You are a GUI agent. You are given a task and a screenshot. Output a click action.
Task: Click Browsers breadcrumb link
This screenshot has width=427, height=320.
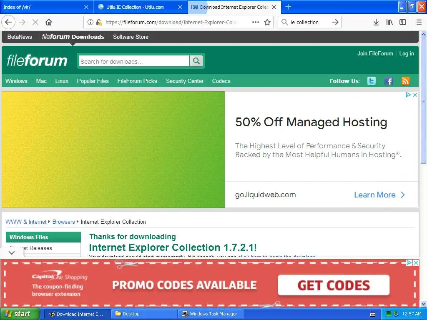coord(63,222)
